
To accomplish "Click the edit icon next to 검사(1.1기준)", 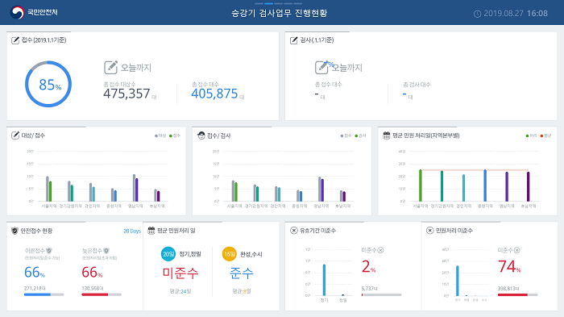I will 294,40.
